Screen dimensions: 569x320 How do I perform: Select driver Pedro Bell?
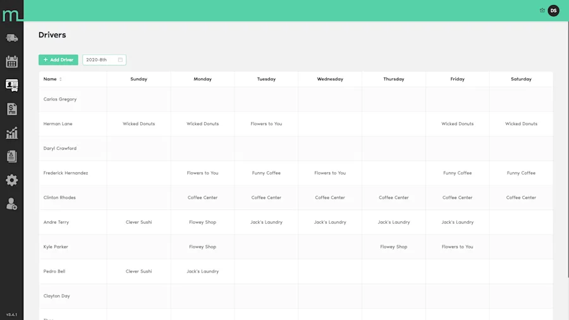[54, 271]
